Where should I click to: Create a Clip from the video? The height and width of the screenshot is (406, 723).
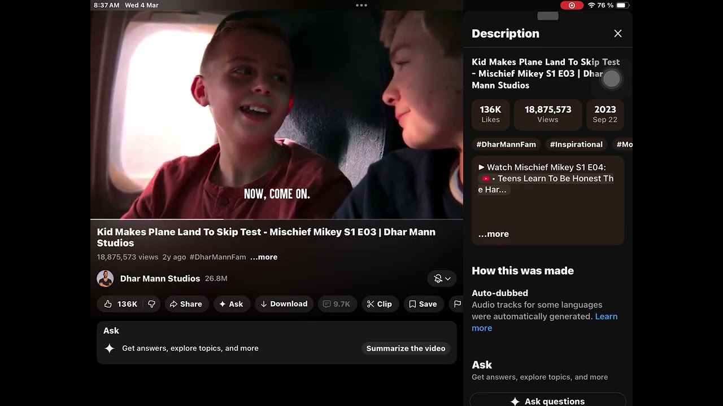[x=380, y=304]
